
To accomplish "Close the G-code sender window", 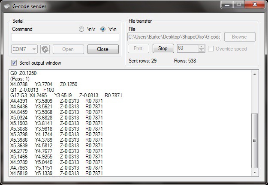I will (x=255, y=4).
